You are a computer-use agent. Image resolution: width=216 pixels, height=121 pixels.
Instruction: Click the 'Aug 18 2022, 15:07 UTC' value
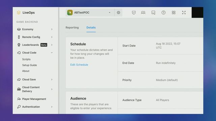point(168,46)
